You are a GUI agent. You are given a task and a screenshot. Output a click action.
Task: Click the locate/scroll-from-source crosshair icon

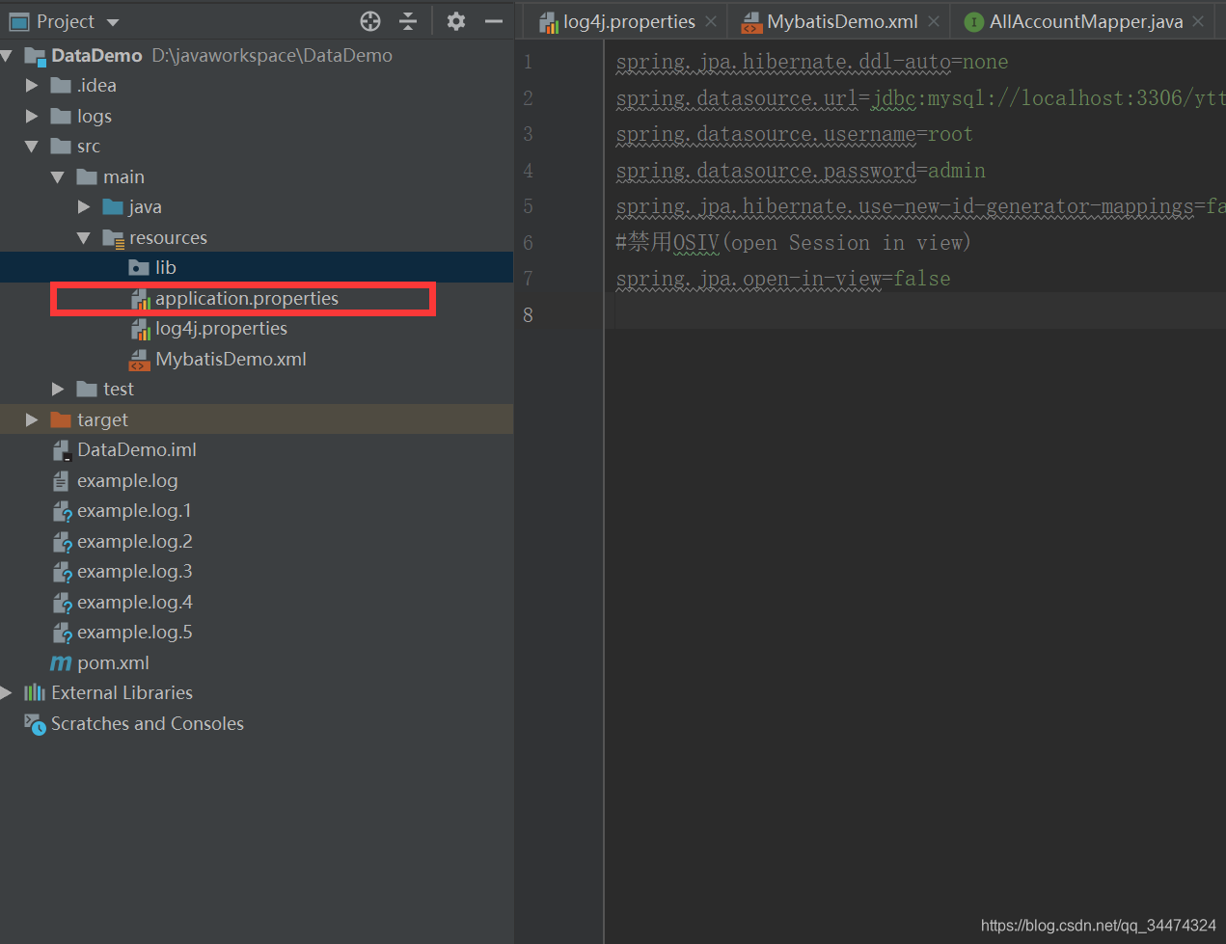(370, 21)
